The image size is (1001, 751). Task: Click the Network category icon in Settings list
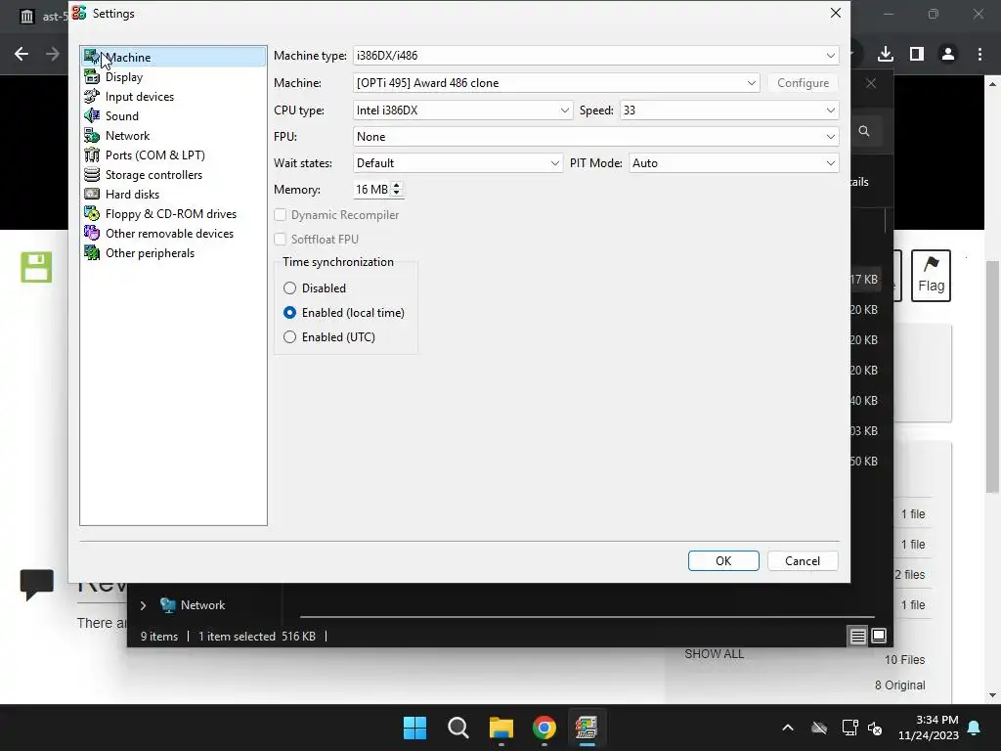pyautogui.click(x=92, y=135)
